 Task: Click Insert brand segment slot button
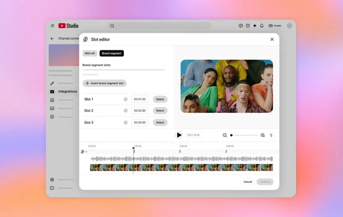pyautogui.click(x=104, y=83)
